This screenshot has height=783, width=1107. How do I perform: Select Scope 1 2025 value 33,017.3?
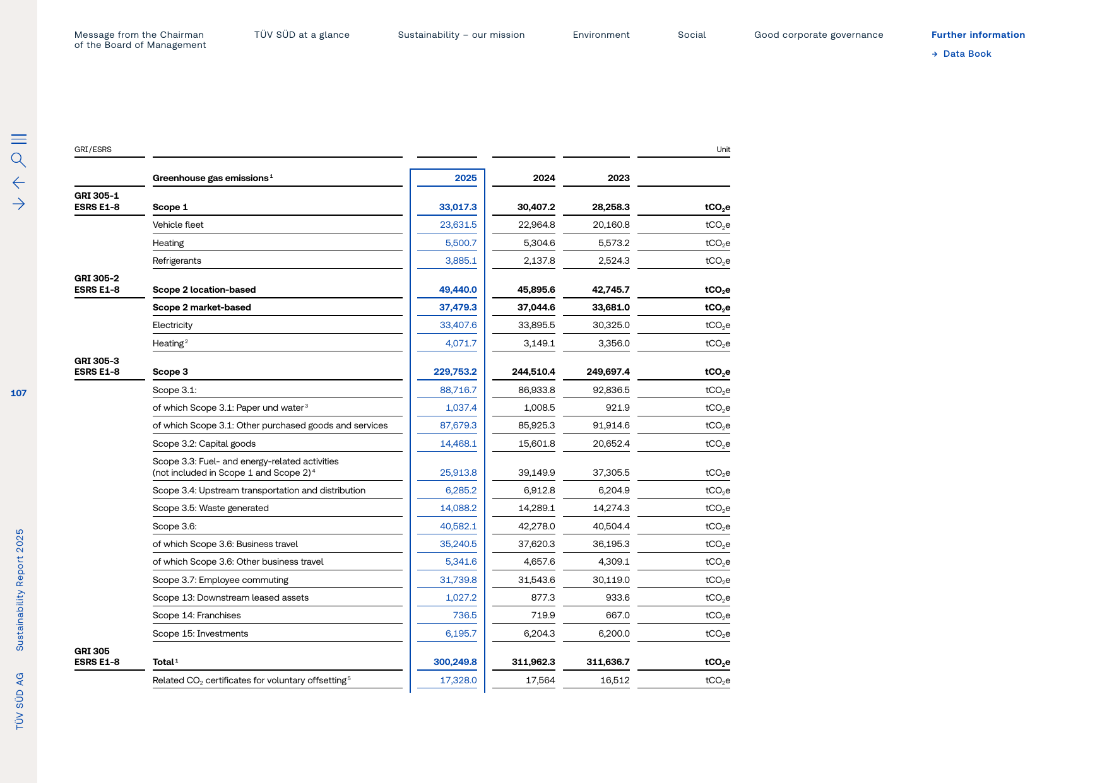click(458, 207)
